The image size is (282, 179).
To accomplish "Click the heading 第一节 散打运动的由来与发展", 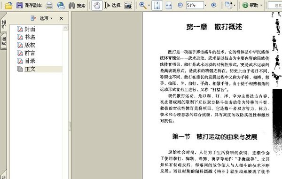I will 215,137.
